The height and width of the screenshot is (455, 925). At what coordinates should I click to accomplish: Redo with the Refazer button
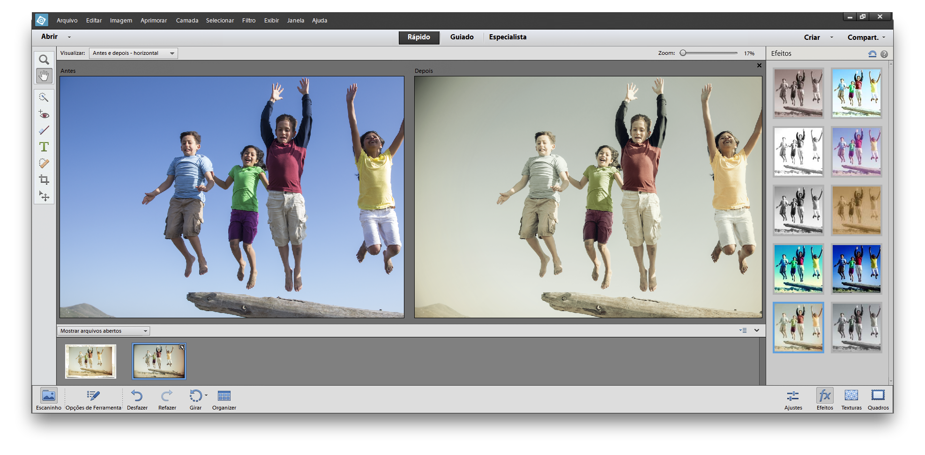tap(167, 399)
